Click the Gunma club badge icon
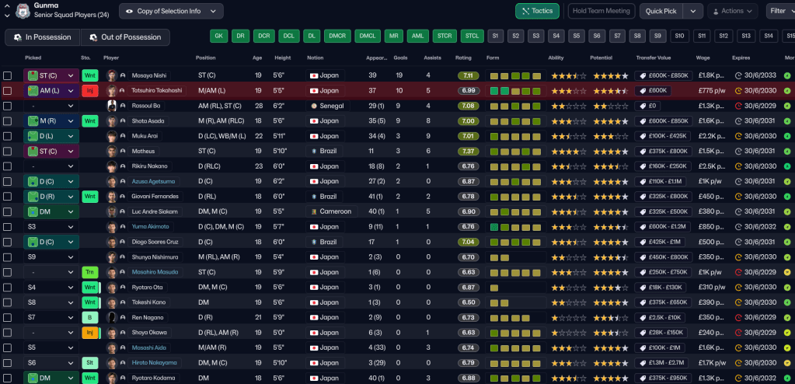 pyautogui.click(x=22, y=10)
